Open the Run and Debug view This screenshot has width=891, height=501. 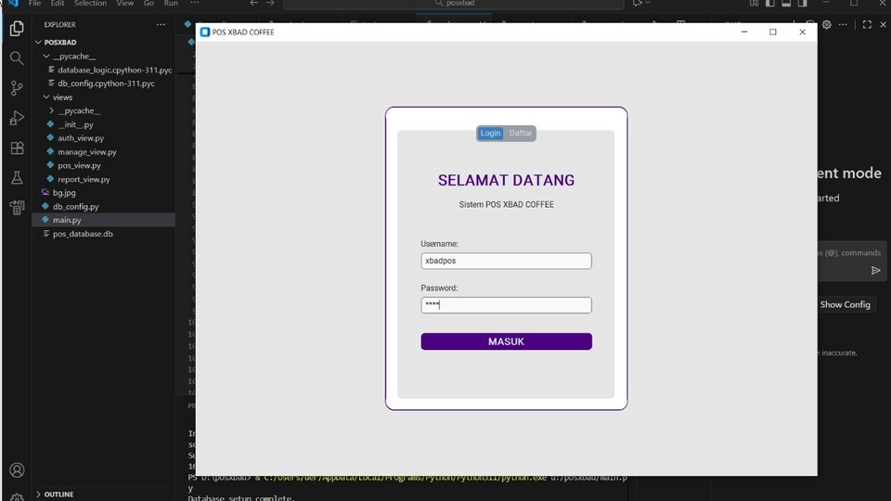tap(16, 118)
